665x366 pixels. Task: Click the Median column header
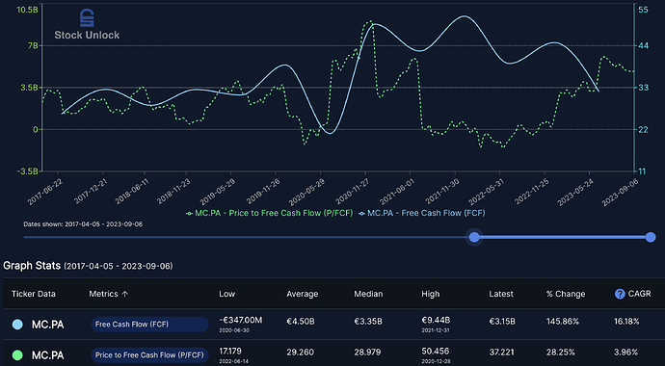pyautogui.click(x=368, y=294)
